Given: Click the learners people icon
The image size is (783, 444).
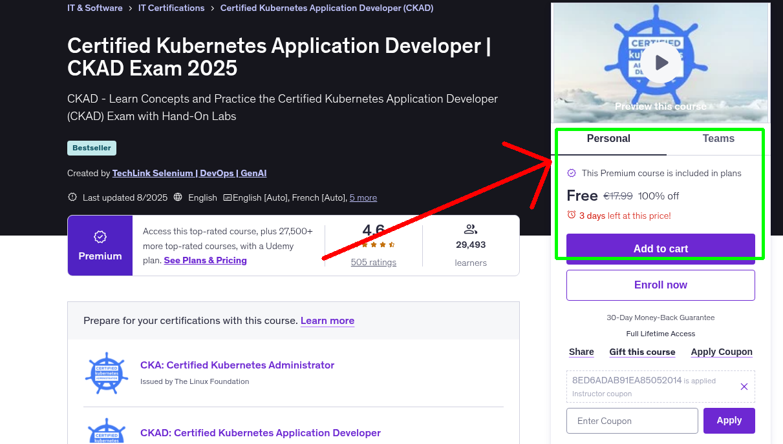Looking at the screenshot, I should click(471, 229).
